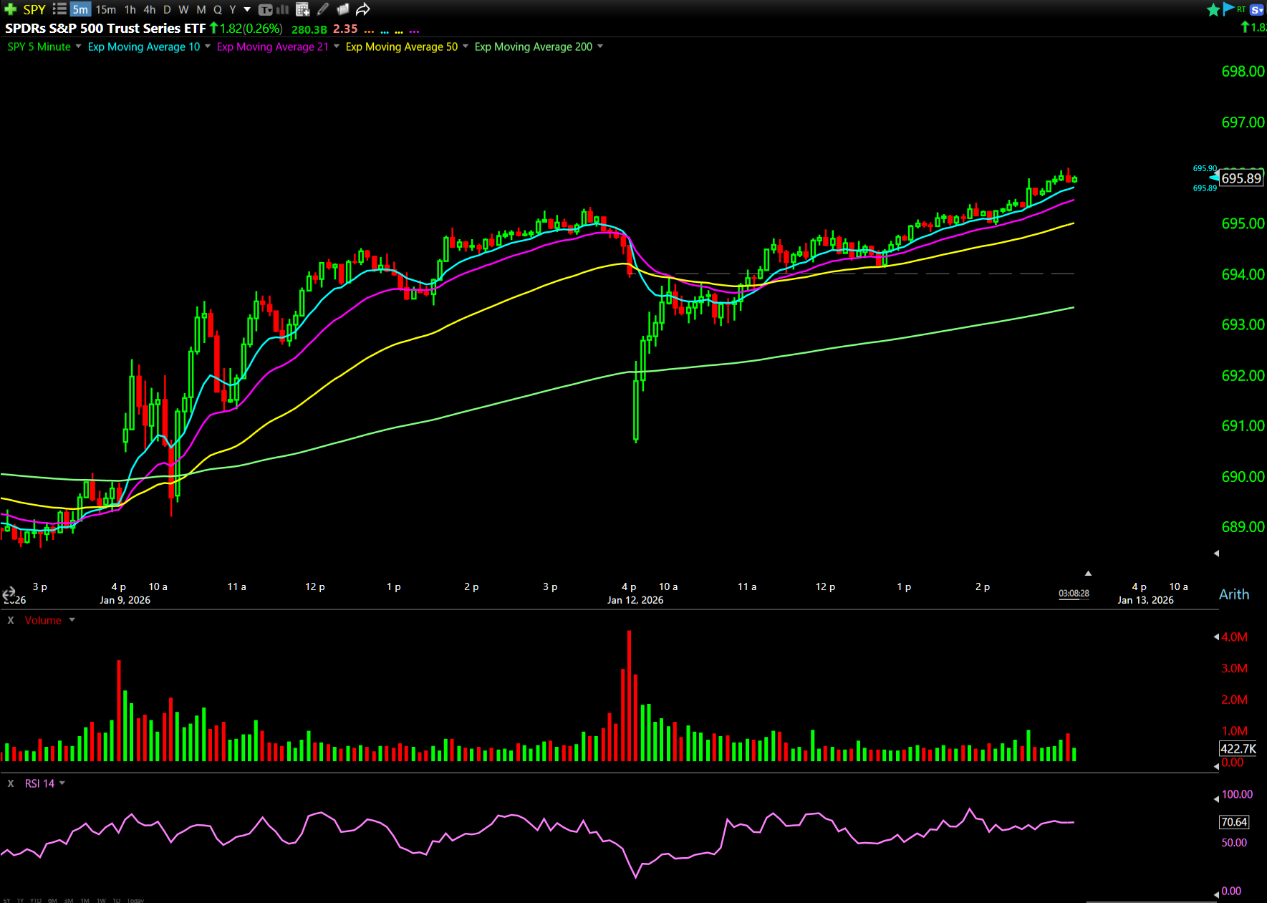Click the green star favorite icon
Screen dimensions: 1267x903
[x=1213, y=9]
